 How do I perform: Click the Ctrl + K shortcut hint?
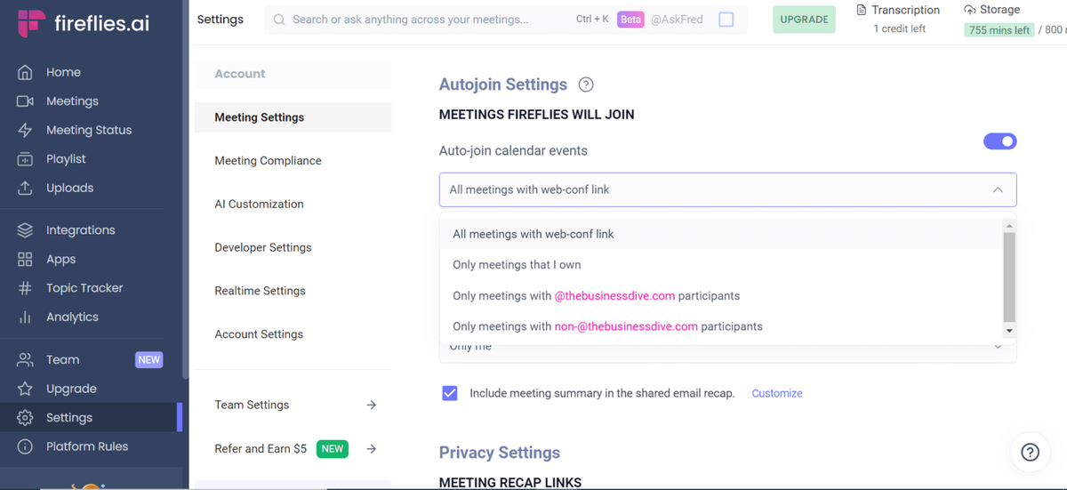point(592,20)
